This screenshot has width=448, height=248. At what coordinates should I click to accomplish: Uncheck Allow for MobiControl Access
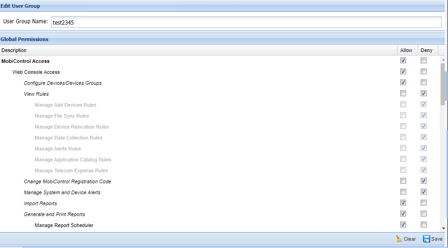point(403,61)
